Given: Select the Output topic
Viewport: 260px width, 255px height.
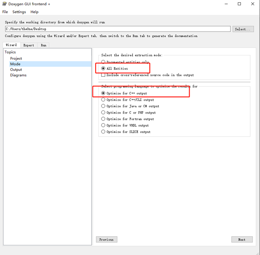Looking at the screenshot, I should (16, 70).
